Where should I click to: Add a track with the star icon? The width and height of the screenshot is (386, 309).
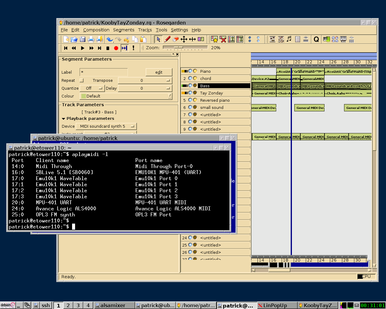(x=214, y=39)
